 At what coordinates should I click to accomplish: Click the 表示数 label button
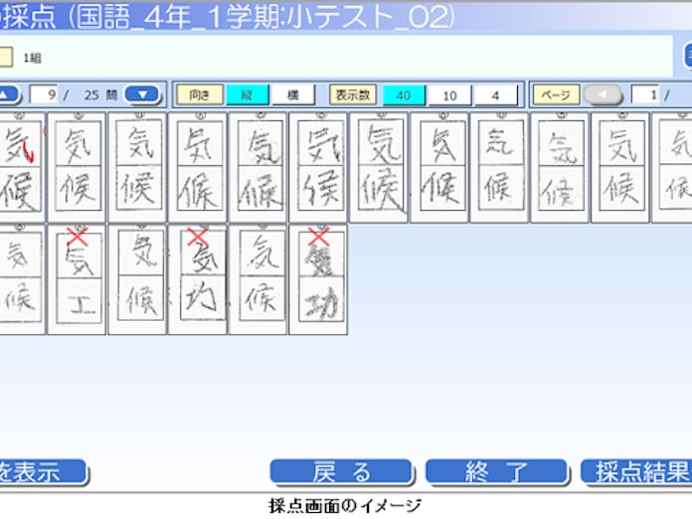[353, 95]
